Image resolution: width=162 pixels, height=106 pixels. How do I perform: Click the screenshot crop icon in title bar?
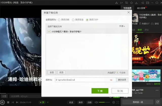127,3
